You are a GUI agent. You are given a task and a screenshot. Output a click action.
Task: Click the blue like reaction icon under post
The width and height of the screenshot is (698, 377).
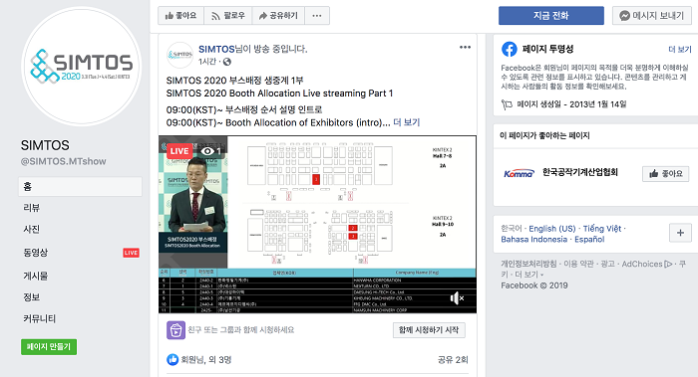tap(173, 360)
